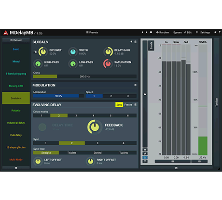Viewport: 222px width, 200px height.
Task: Click the MeldaProduction logo icon
Action: pos(6,33)
